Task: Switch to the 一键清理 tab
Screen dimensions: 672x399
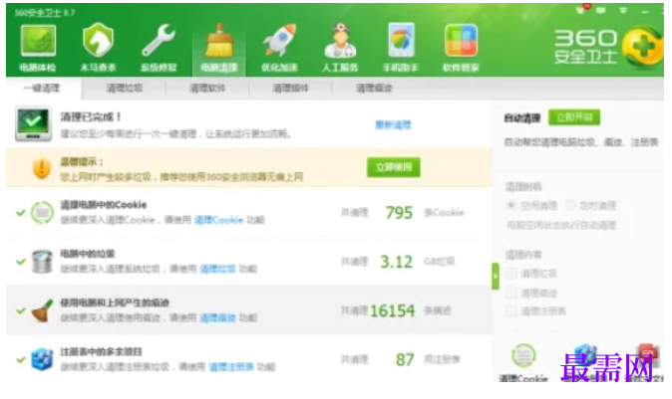Action: (42, 89)
